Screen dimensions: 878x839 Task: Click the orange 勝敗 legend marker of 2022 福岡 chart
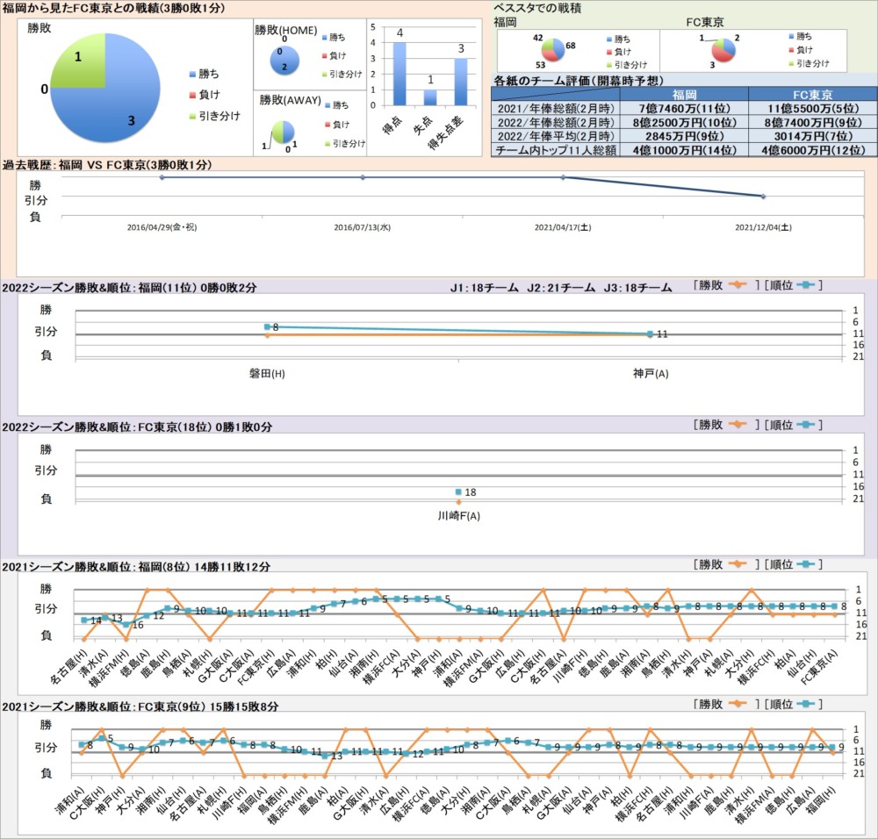click(x=738, y=285)
